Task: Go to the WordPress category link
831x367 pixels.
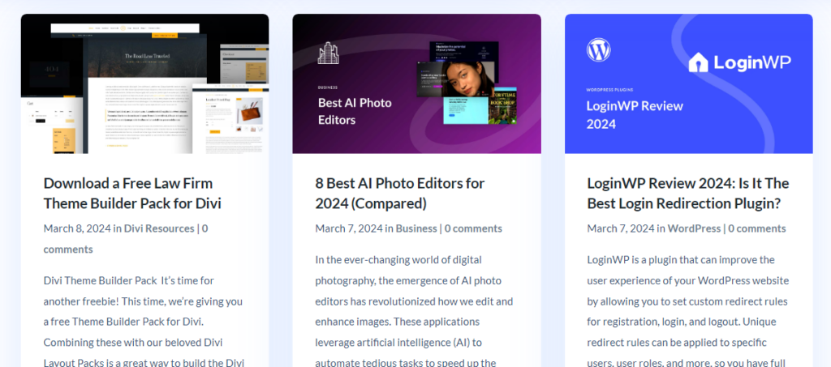Action: click(x=694, y=228)
